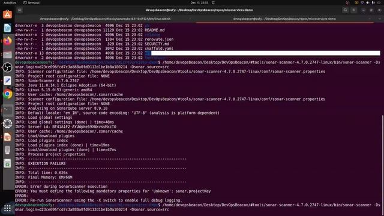
Task: Click 'Load/download plugins (done) | time=47ms' line
Action: coord(65,149)
